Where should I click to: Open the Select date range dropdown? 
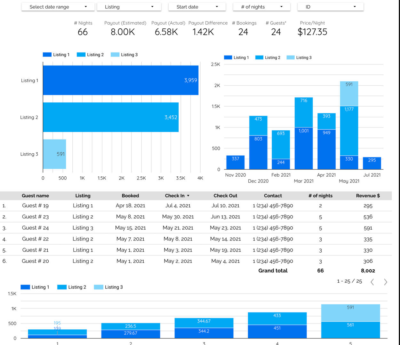[58, 7]
